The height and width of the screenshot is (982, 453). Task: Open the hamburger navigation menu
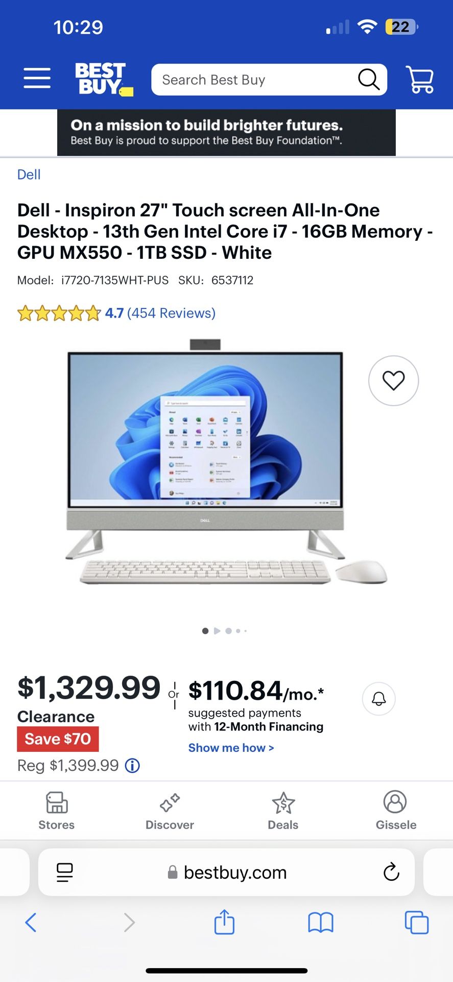pos(37,78)
